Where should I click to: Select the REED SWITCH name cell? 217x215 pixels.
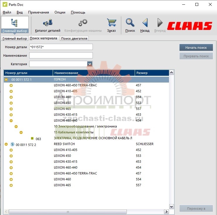coord(64,144)
